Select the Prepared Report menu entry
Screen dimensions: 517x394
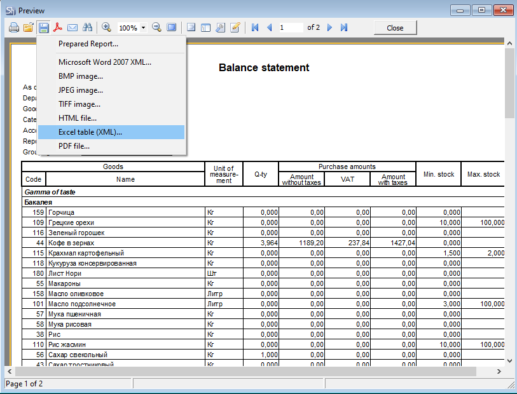click(88, 44)
